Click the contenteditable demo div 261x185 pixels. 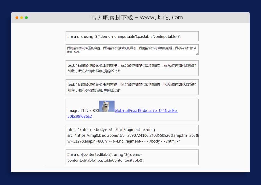131,157
